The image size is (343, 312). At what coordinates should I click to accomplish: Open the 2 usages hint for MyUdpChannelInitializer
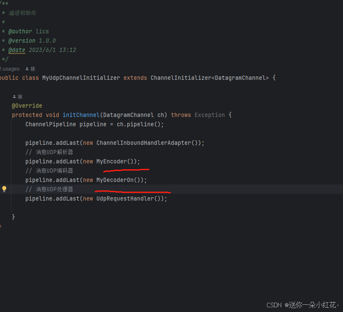(11, 68)
